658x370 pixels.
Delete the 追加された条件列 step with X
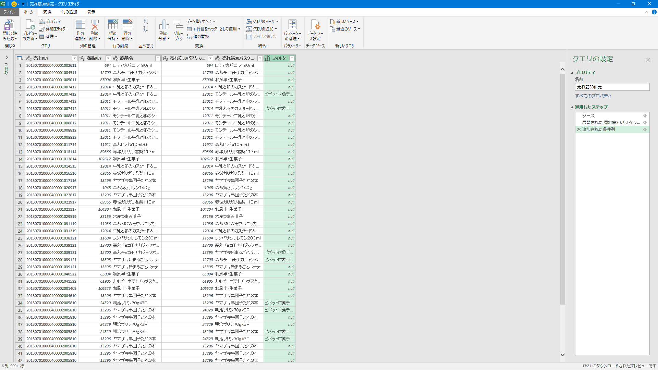click(579, 129)
